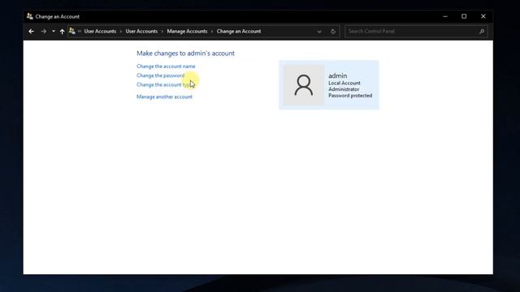Click the 'admin' account name text
Viewport: 520px width, 292px height.
338,75
